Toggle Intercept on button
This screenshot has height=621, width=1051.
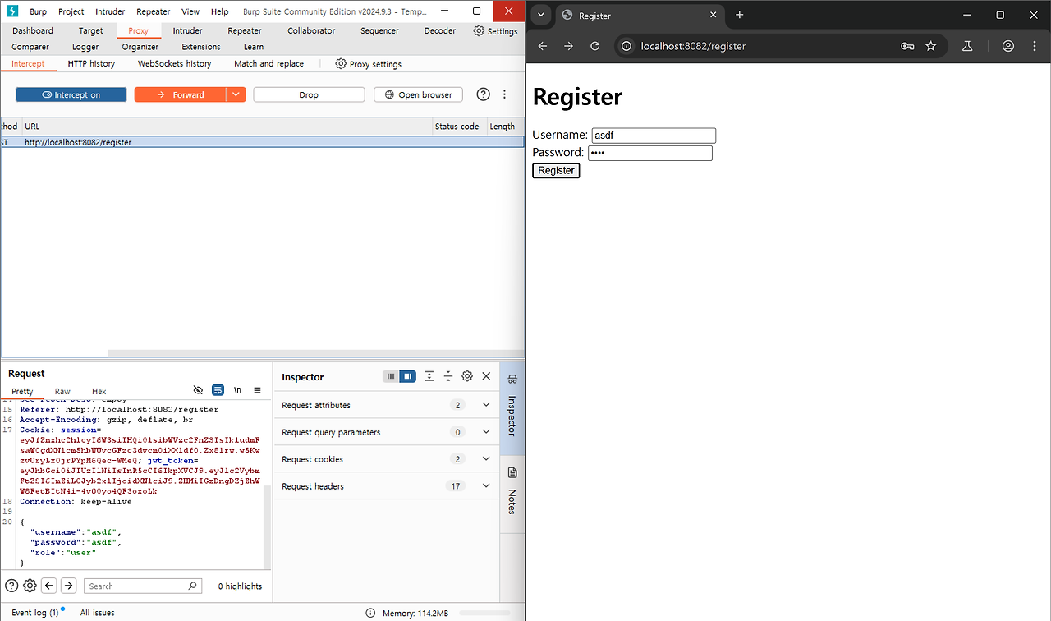click(71, 94)
